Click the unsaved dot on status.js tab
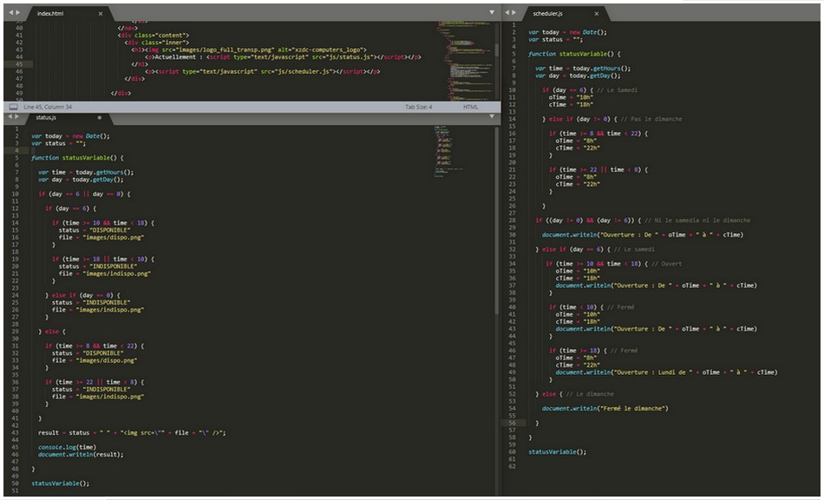 click(x=99, y=117)
